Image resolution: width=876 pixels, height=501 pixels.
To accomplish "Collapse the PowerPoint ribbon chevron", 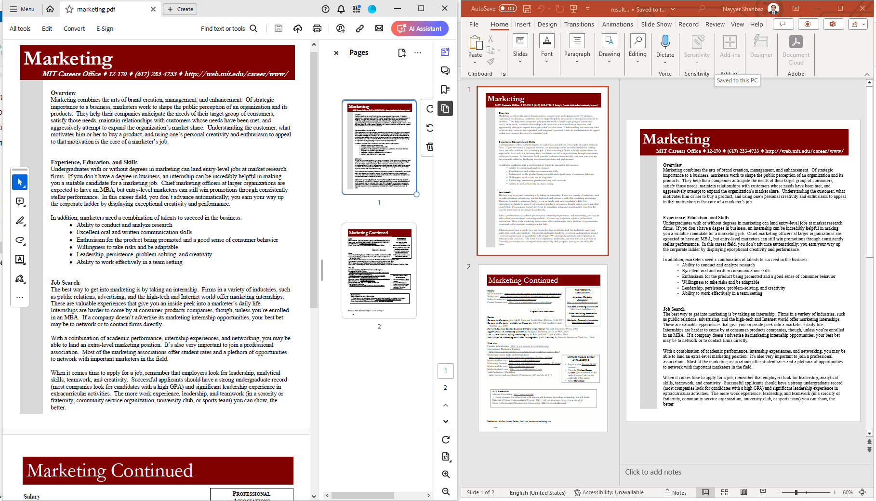I will pos(867,74).
